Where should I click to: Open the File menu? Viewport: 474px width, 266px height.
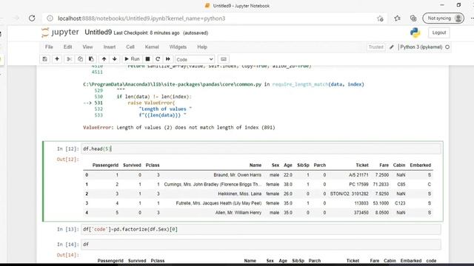coord(49,47)
